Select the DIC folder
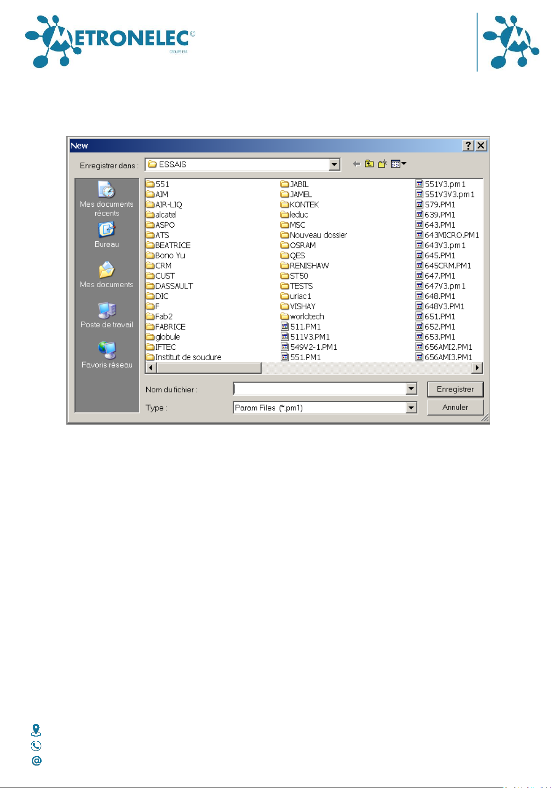 [157, 296]
